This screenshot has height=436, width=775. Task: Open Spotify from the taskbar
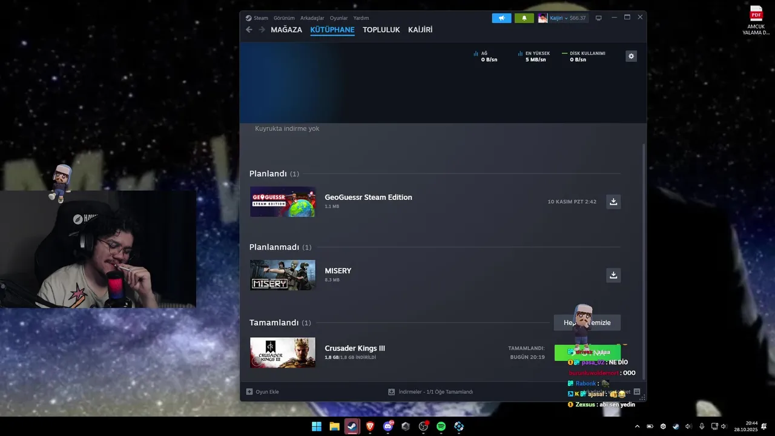(441, 426)
